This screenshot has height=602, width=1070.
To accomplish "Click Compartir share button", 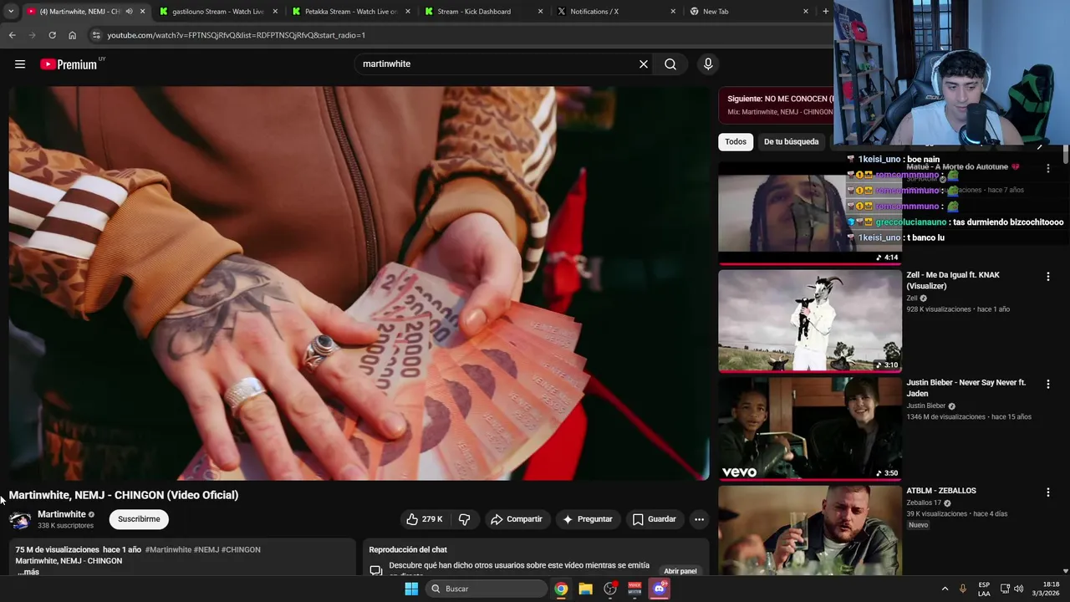I will tap(517, 519).
